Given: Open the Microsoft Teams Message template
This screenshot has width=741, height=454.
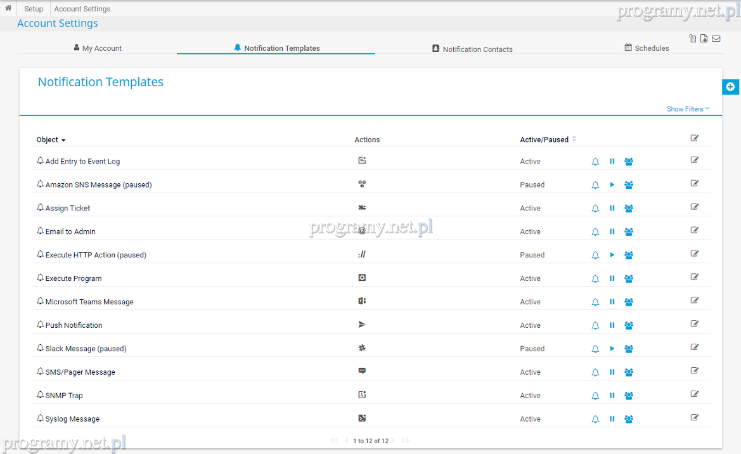Looking at the screenshot, I should 89,302.
